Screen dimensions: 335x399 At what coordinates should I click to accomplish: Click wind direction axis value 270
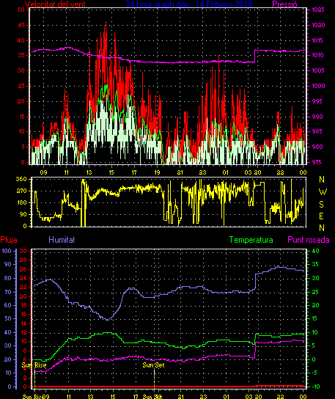(x=21, y=191)
